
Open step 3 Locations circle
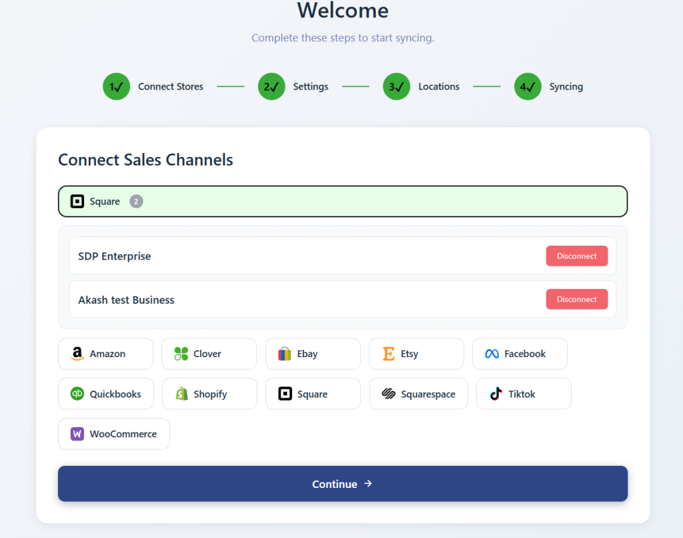pos(396,86)
